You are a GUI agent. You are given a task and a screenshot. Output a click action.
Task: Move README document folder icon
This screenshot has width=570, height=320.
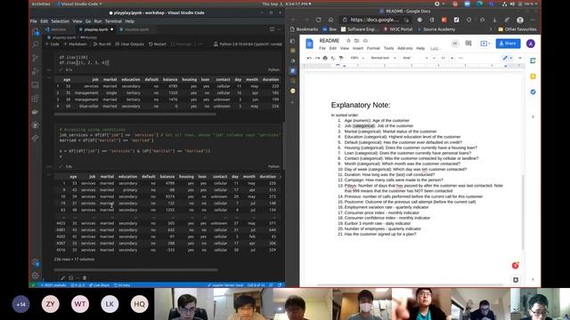[356, 41]
